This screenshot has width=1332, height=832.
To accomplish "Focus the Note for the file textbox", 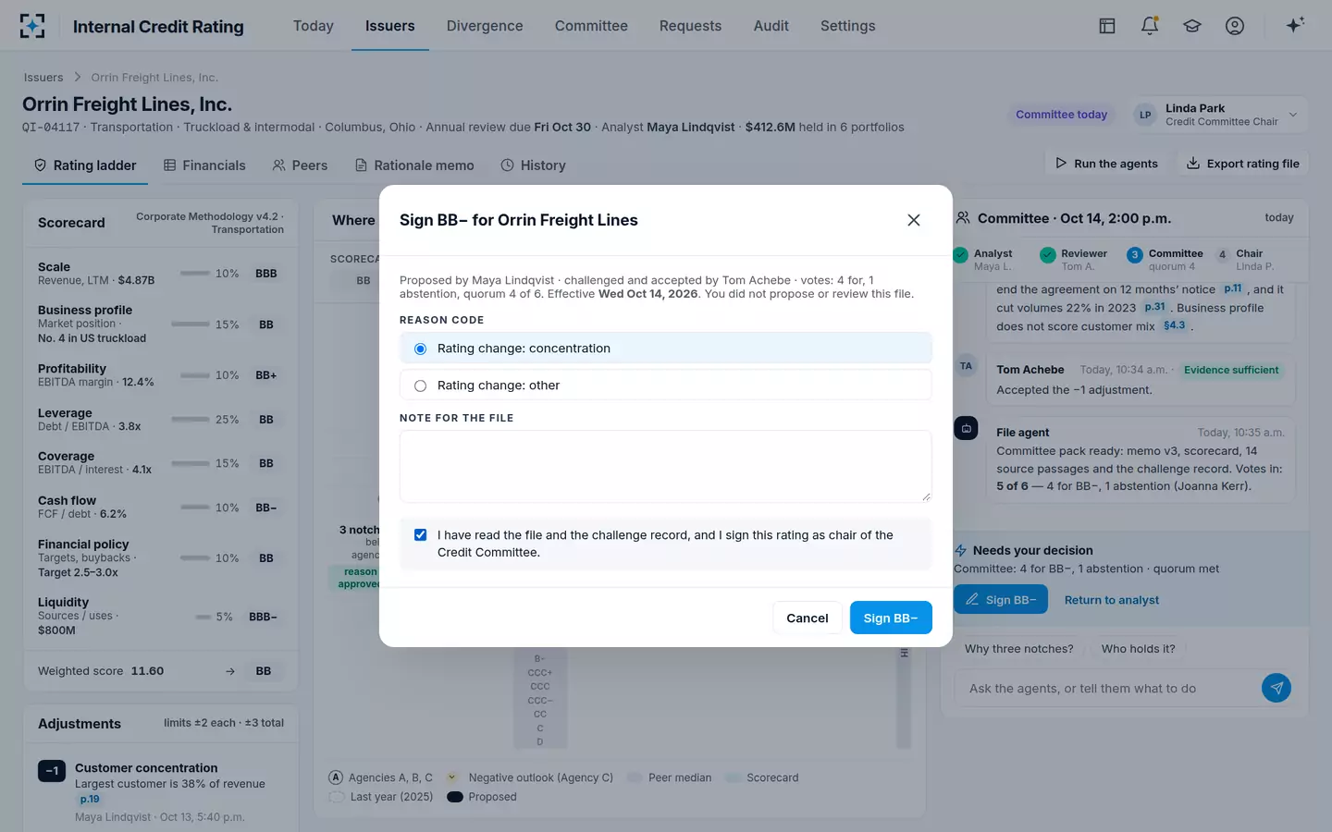I will click(x=665, y=466).
